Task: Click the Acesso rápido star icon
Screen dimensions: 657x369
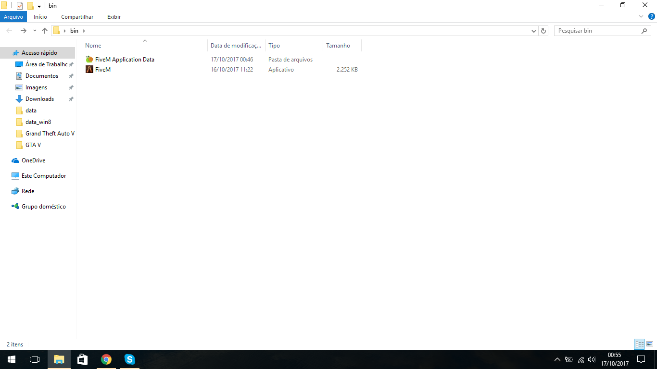Action: (x=16, y=53)
